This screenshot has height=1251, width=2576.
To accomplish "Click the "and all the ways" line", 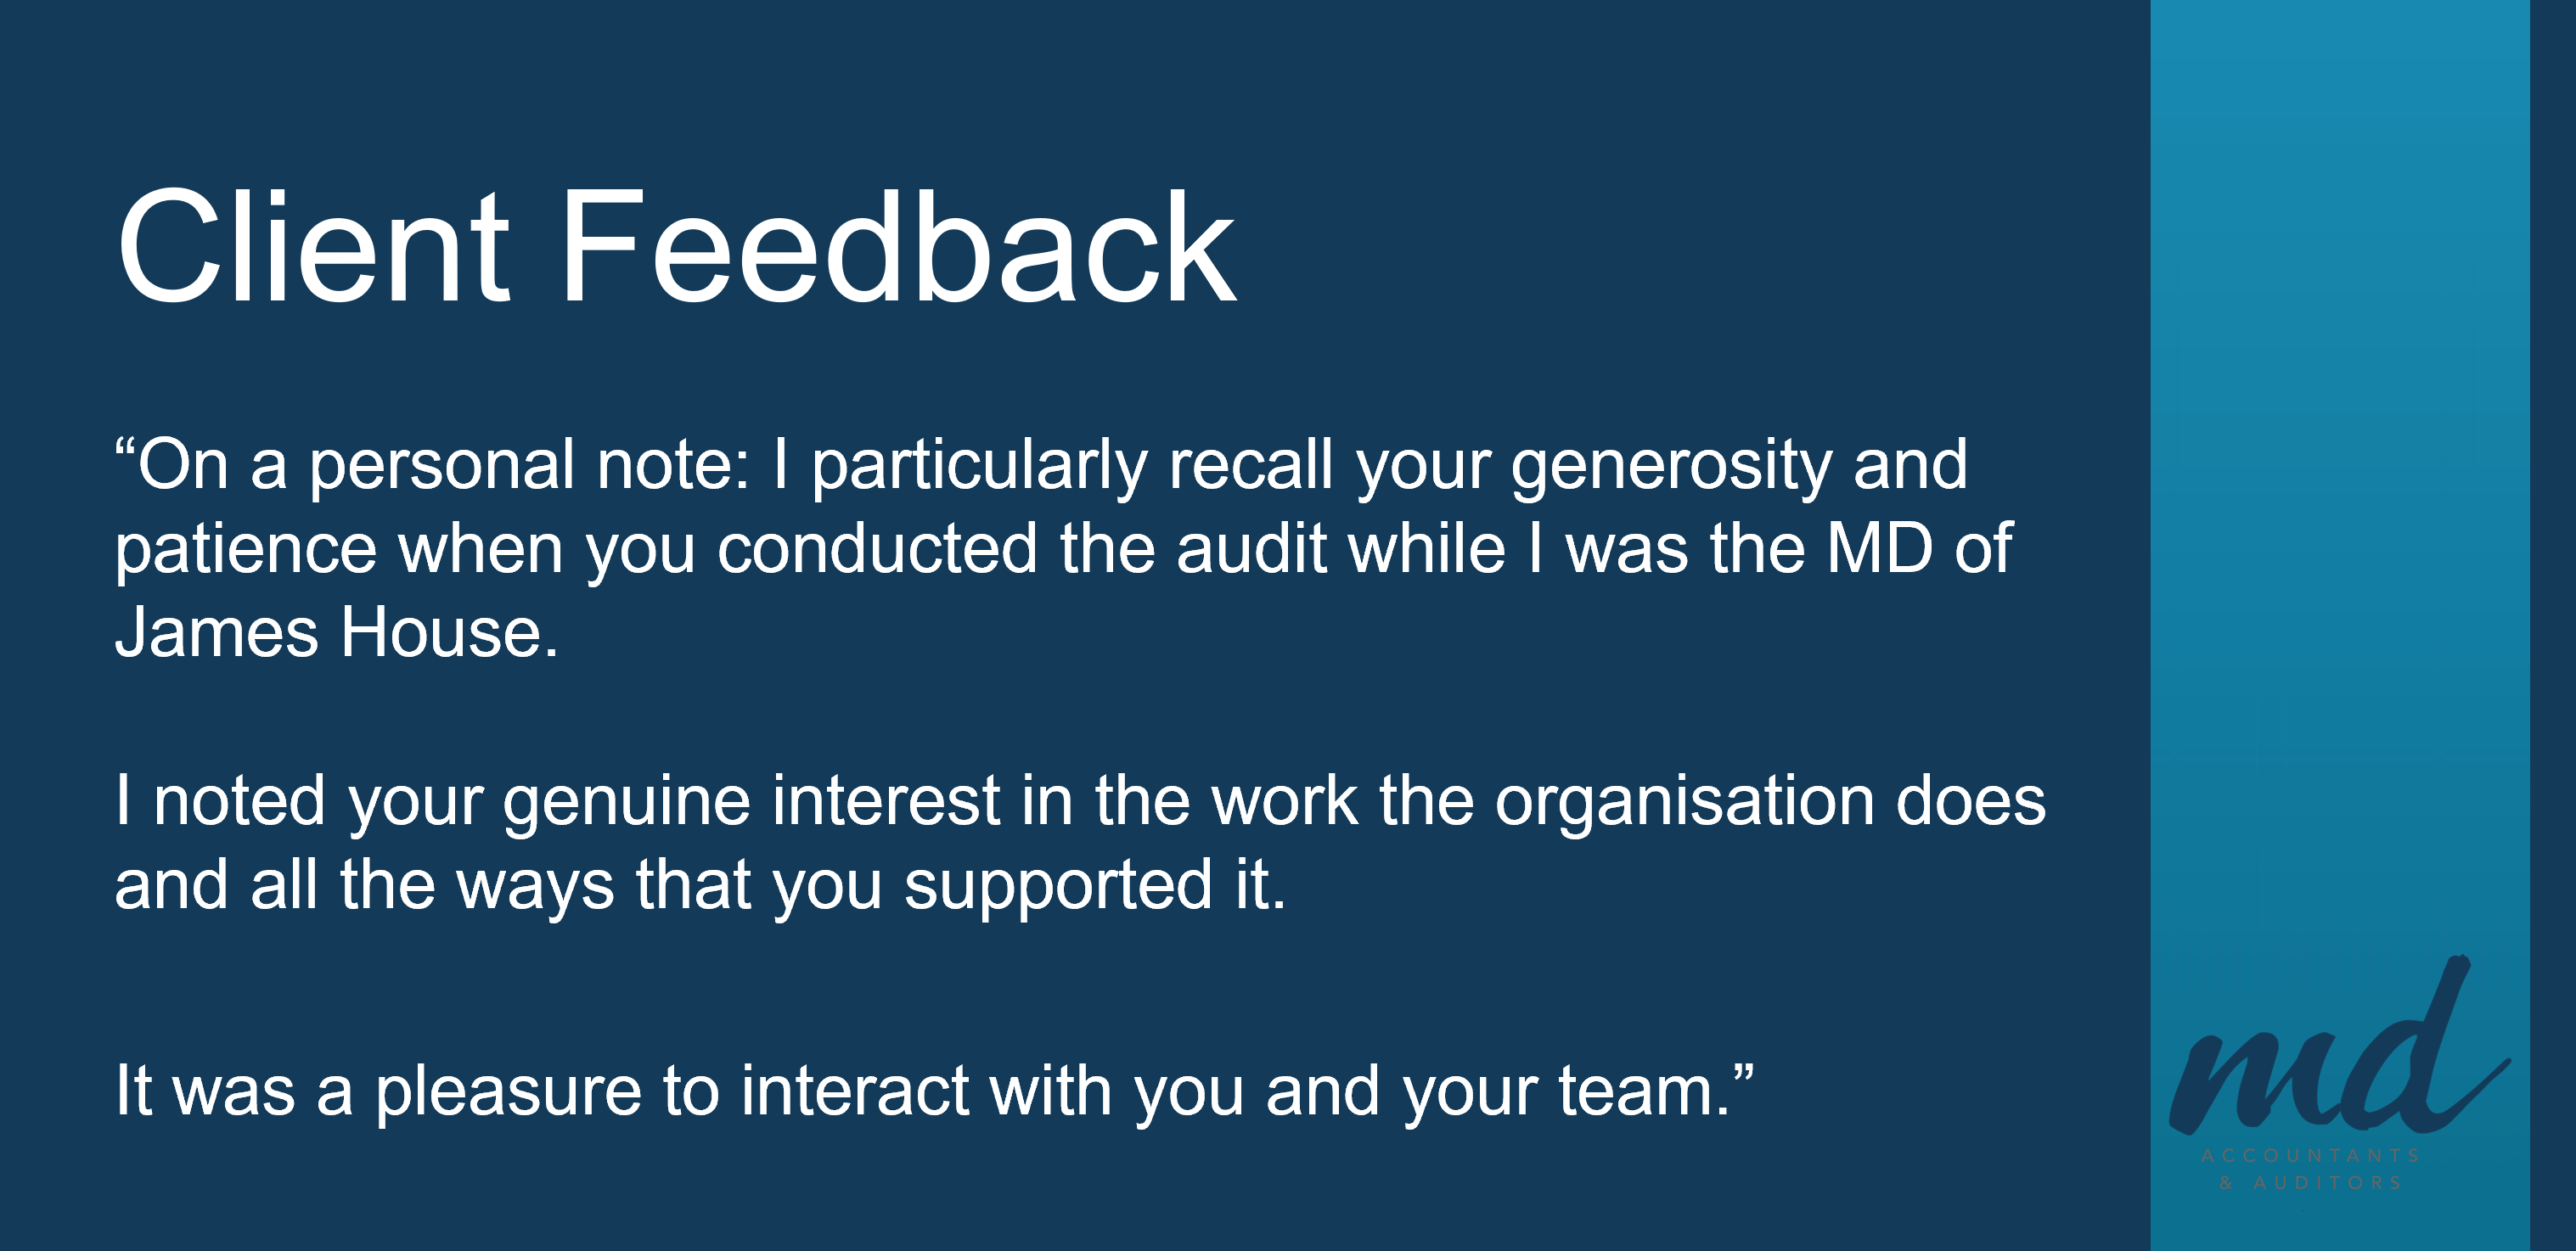I will click(x=700, y=886).
